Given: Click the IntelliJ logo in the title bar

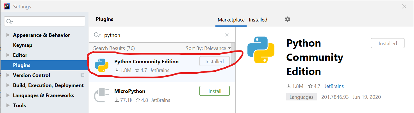Looking at the screenshot, I should [x=7, y=6].
